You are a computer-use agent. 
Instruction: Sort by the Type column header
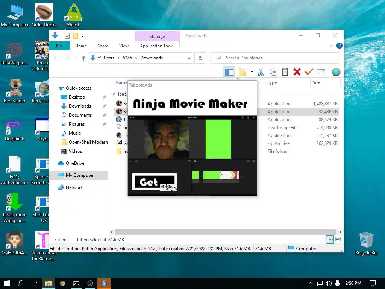[272, 82]
